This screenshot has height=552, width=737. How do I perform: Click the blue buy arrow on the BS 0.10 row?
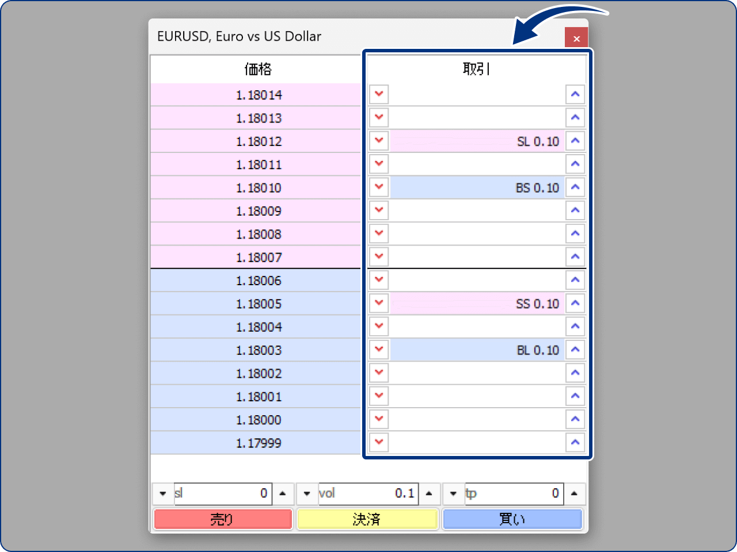pyautogui.click(x=576, y=187)
